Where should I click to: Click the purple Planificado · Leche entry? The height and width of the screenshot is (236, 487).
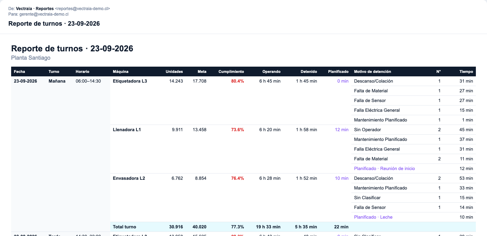373,217
